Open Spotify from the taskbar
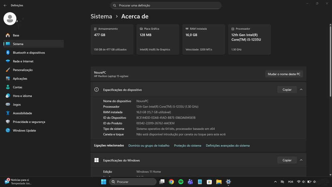Screen dimensions: 332x187 click(181, 182)
